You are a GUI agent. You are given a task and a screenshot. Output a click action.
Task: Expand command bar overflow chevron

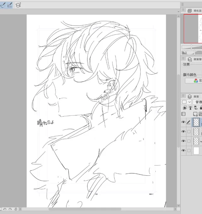pyautogui.click(x=178, y=12)
